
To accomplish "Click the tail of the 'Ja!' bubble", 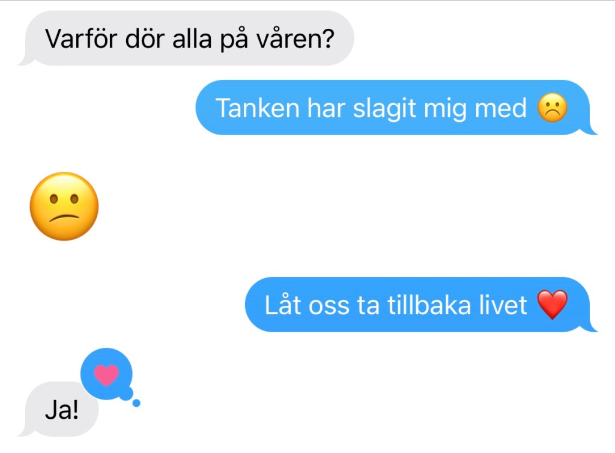I will (x=26, y=432).
